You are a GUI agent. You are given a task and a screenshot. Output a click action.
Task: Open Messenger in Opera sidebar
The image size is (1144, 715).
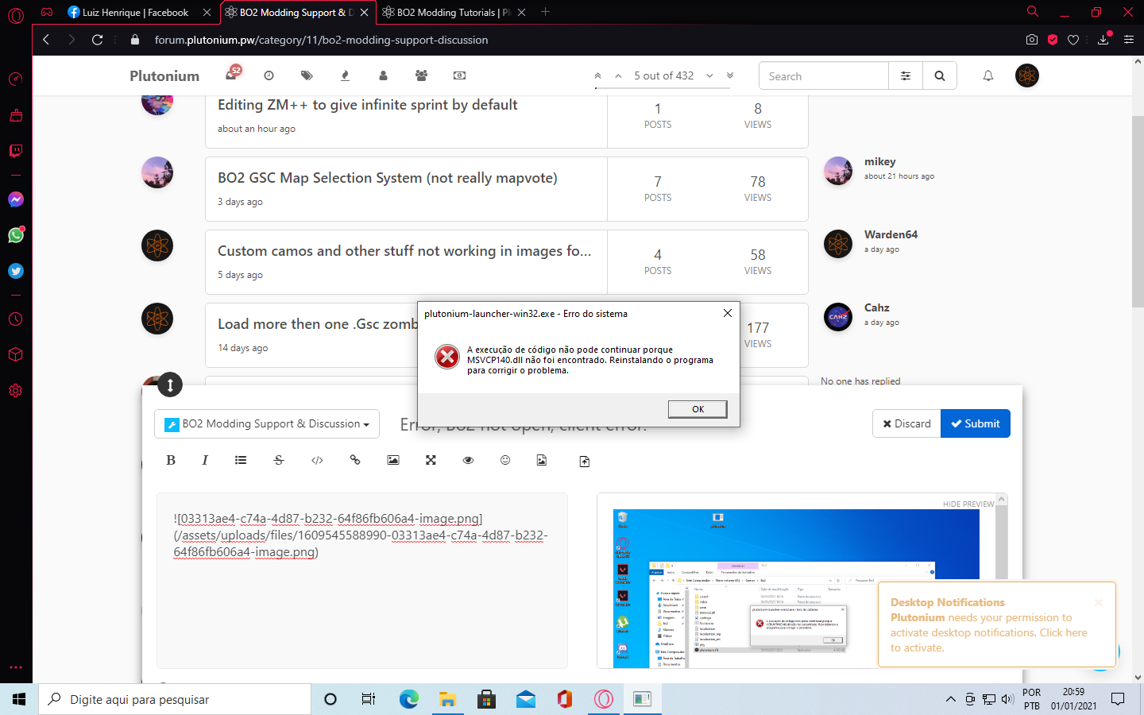(16, 199)
